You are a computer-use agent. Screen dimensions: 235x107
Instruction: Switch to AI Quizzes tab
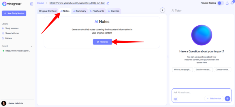114,11
